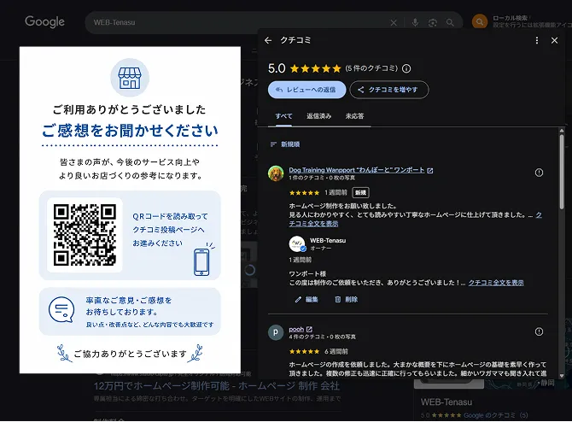Screen dimensions: 572x422
Task: Open the three-dot menu in the クチコミ panel
Action: (x=537, y=40)
